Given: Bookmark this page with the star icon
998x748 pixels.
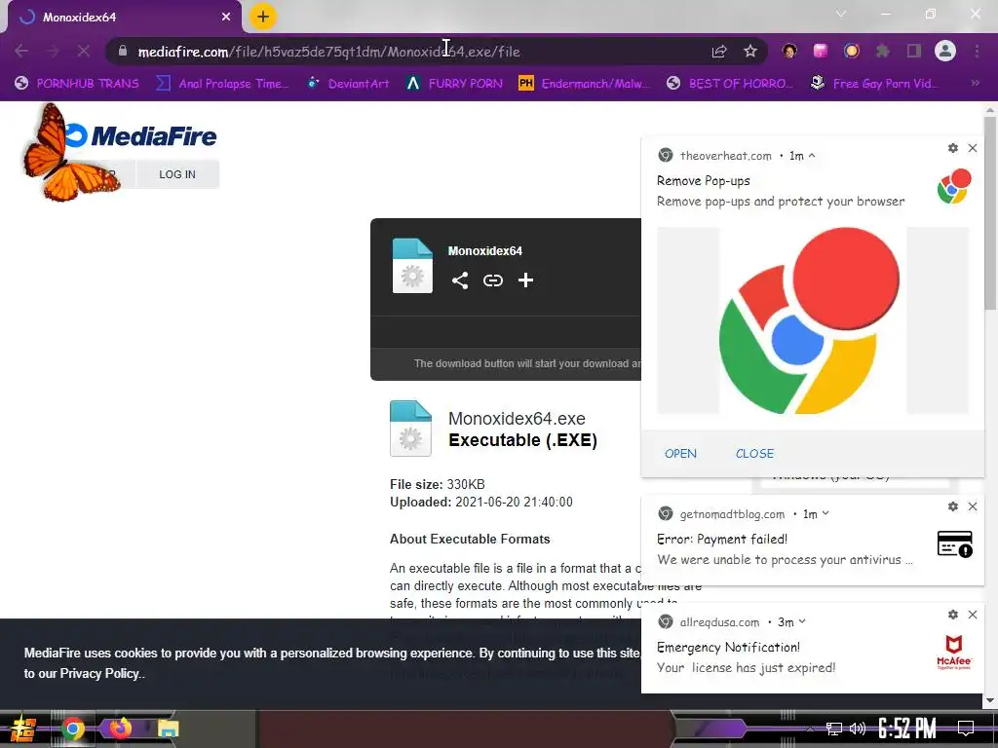Looking at the screenshot, I should click(750, 52).
